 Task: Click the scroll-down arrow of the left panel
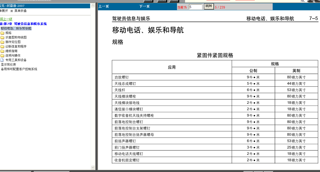tap(93, 167)
